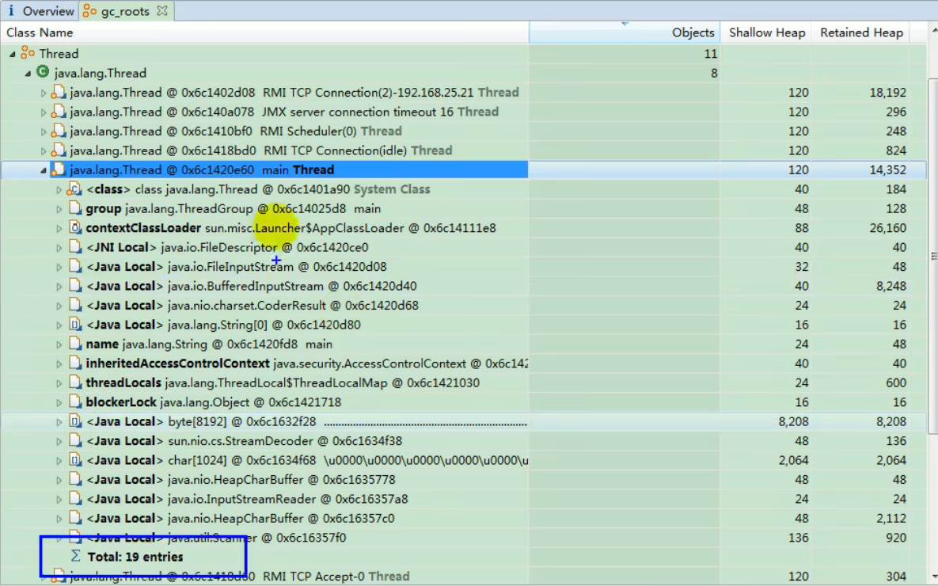
Task: Click the array icon for byte[8192]
Action: tap(74, 421)
